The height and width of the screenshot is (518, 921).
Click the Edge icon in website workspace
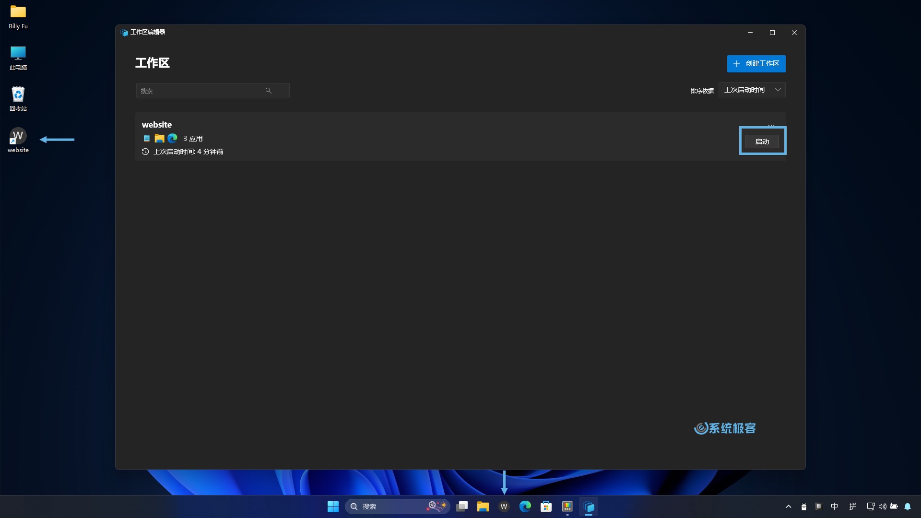coord(173,138)
